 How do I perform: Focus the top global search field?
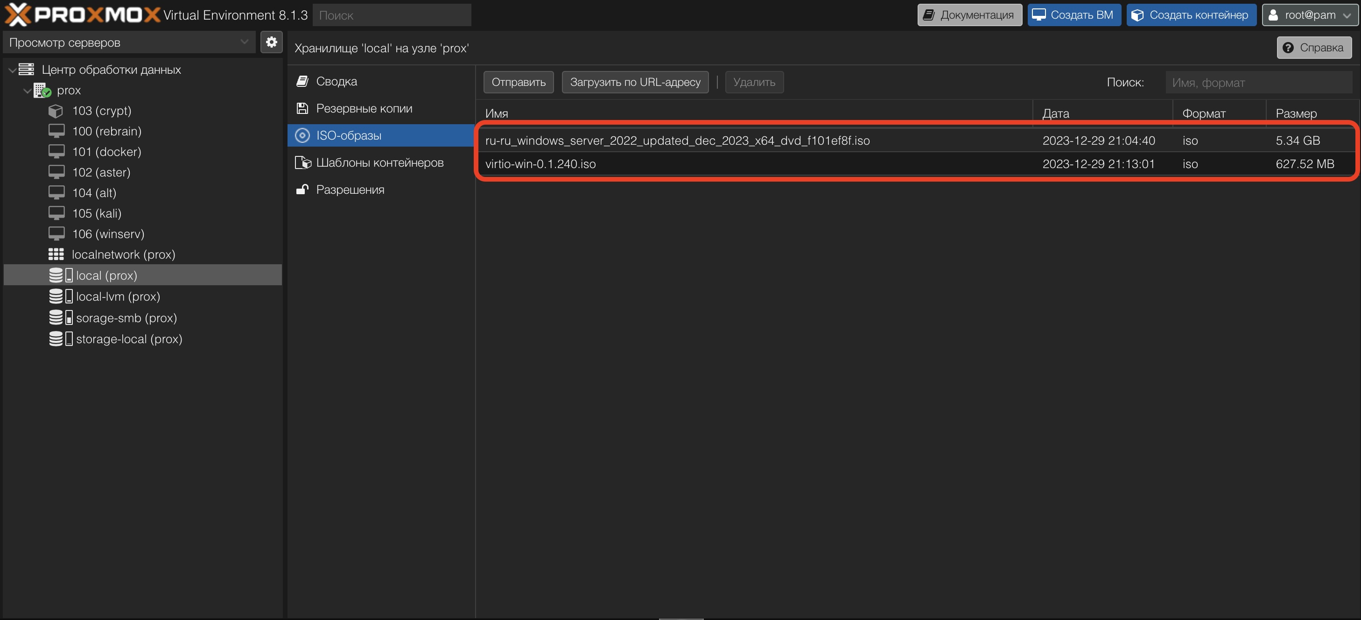[x=392, y=15]
